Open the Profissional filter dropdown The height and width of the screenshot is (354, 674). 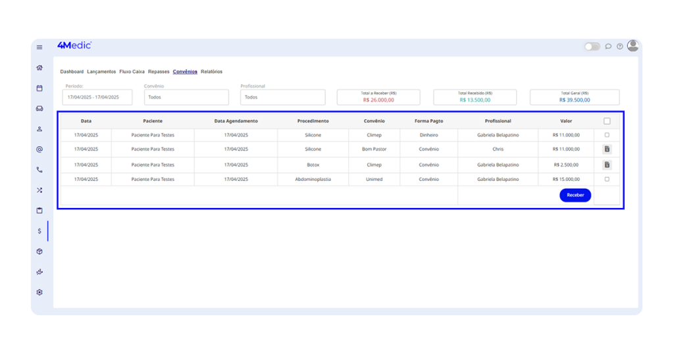tap(283, 97)
